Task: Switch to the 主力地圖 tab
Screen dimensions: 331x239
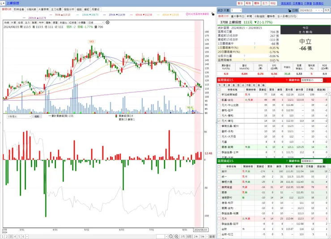Action: click(56, 9)
